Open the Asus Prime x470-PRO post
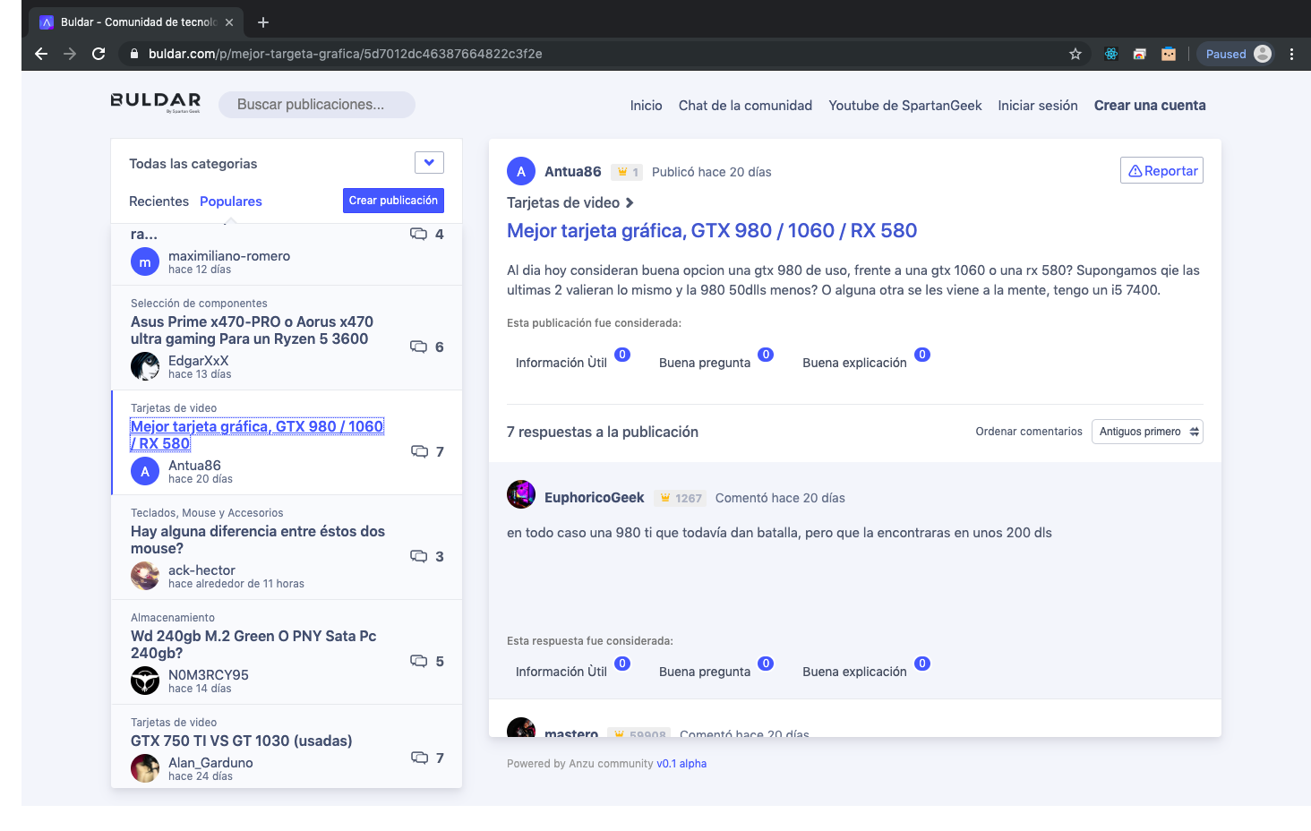Screen dimensions: 1311x831 (x=252, y=330)
